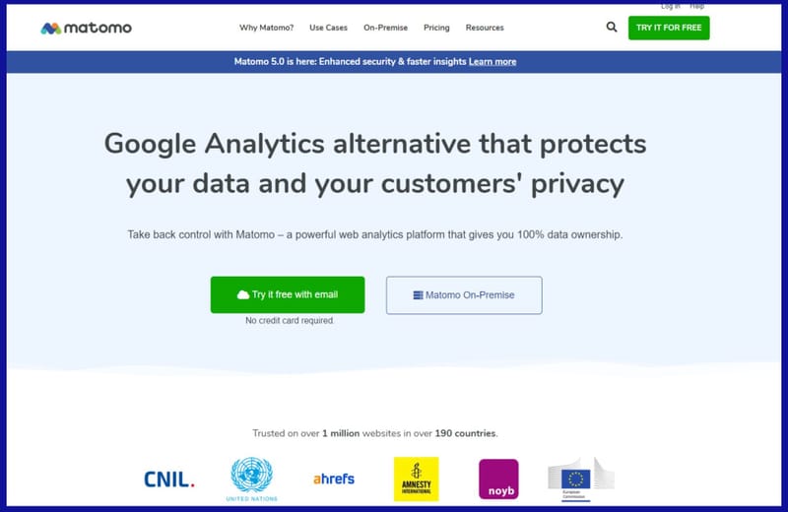Follow the Learn more banner link
788x512 pixels.
[x=492, y=62]
